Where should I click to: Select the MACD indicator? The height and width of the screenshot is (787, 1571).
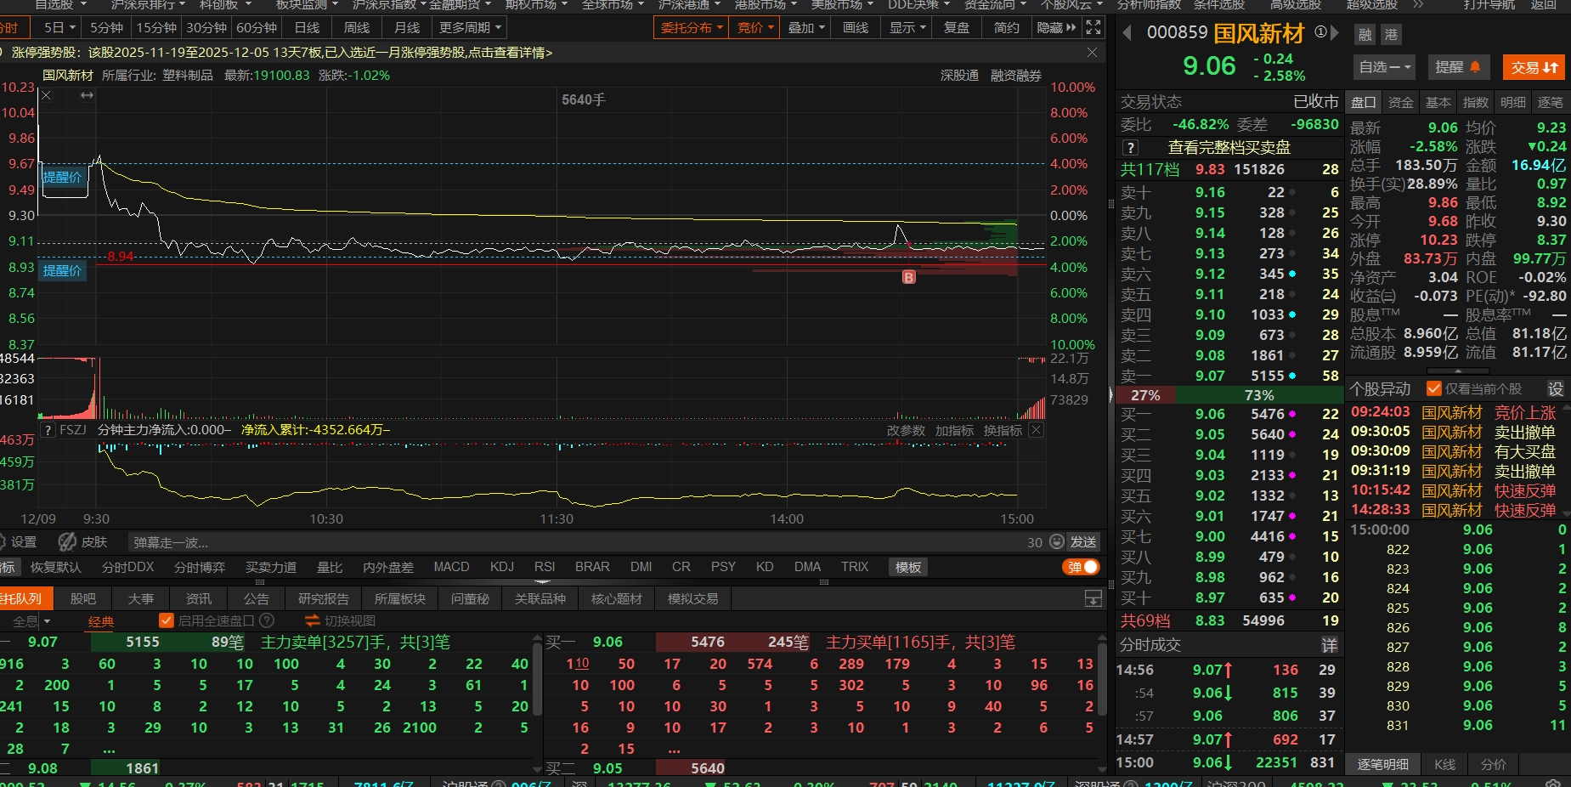point(451,567)
